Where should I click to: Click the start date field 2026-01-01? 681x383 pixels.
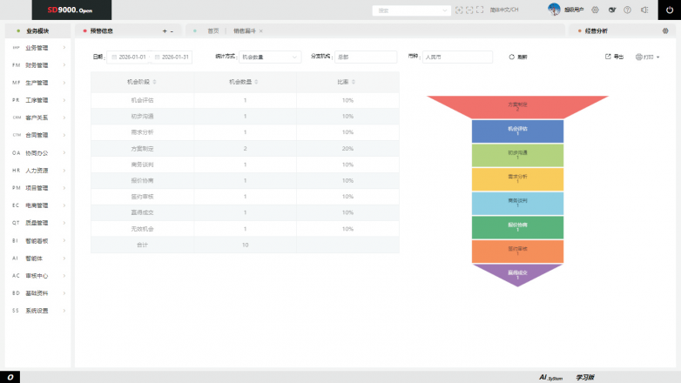(131, 57)
